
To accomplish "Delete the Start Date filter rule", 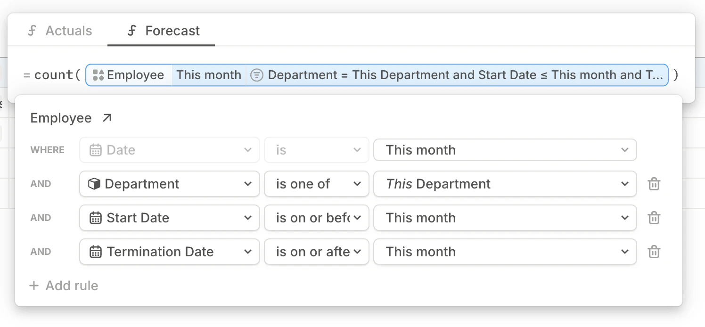I will click(654, 218).
